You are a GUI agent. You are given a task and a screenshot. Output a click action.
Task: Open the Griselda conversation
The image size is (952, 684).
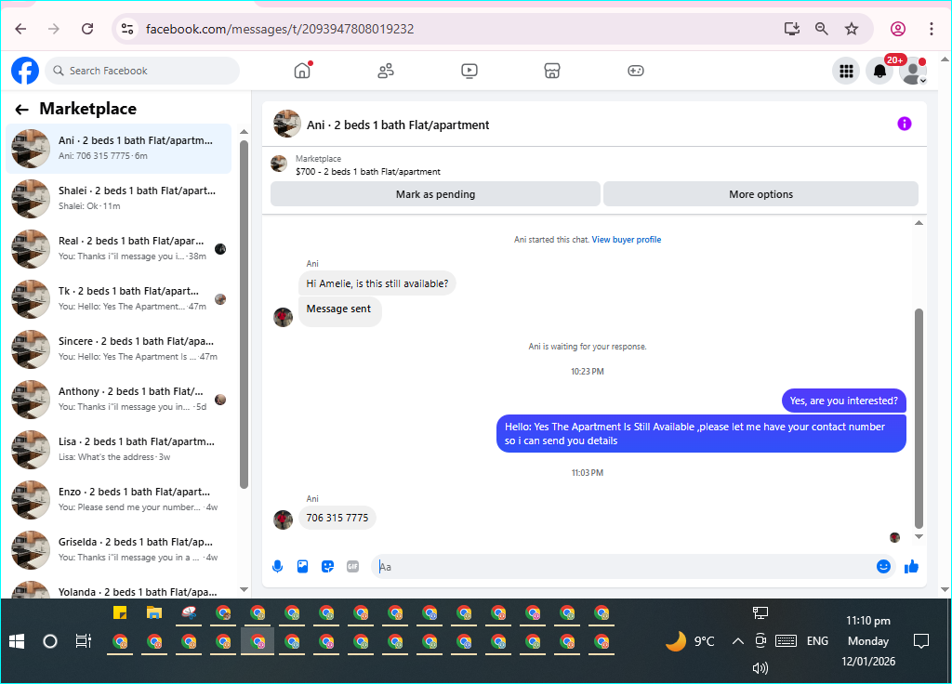point(119,550)
